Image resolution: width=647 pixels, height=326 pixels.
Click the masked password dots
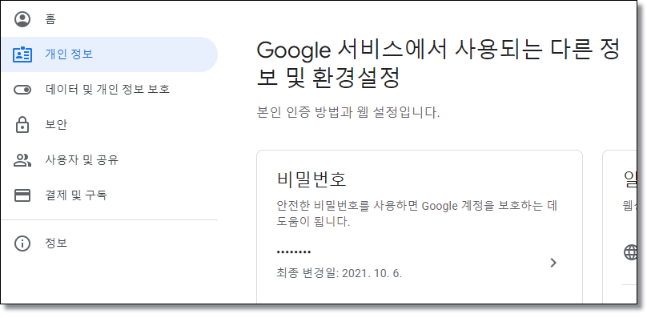294,252
